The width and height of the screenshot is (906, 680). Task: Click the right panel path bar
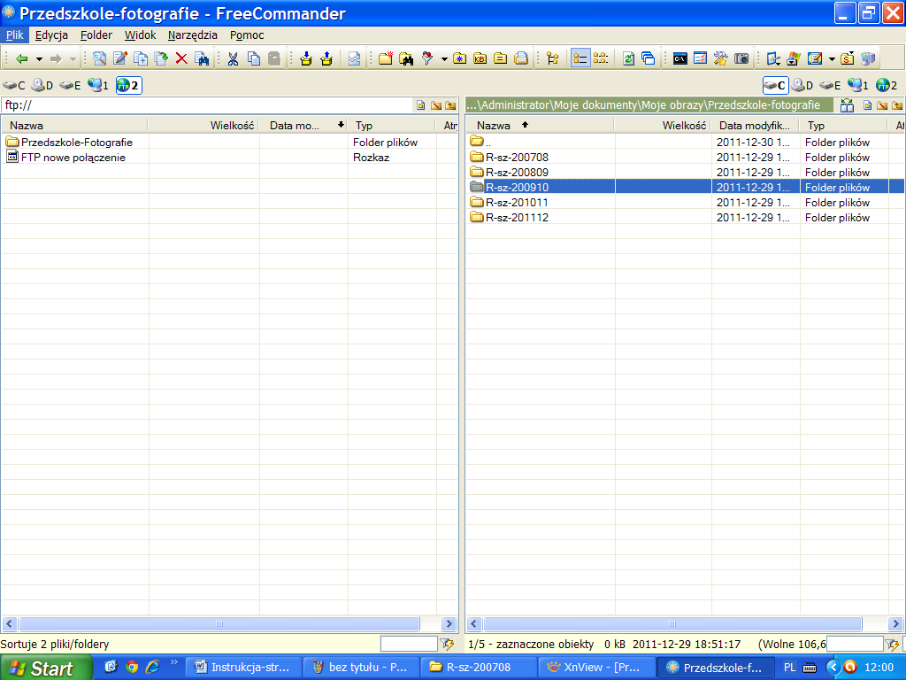(x=649, y=105)
